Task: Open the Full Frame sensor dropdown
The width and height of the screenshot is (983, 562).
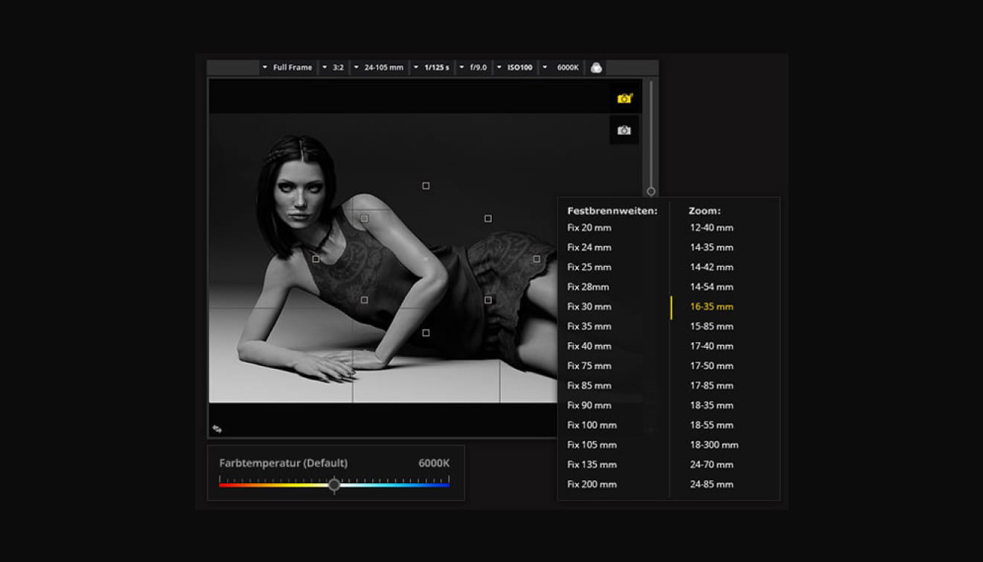Action: point(286,68)
